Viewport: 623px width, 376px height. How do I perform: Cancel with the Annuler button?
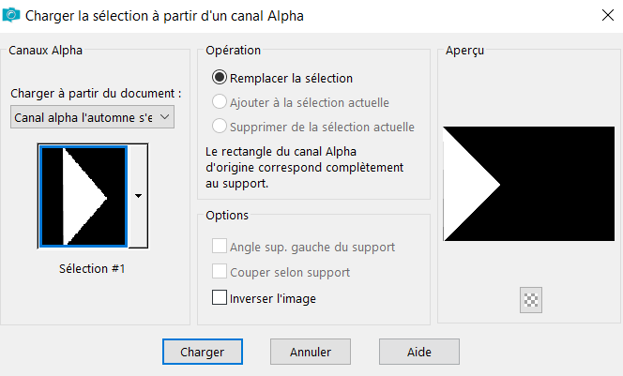click(x=311, y=352)
